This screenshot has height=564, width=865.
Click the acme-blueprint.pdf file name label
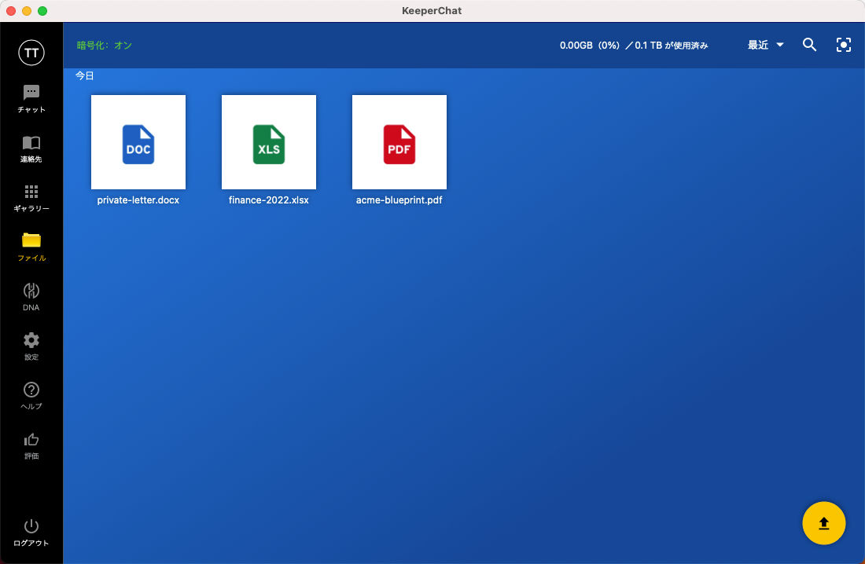click(x=399, y=200)
